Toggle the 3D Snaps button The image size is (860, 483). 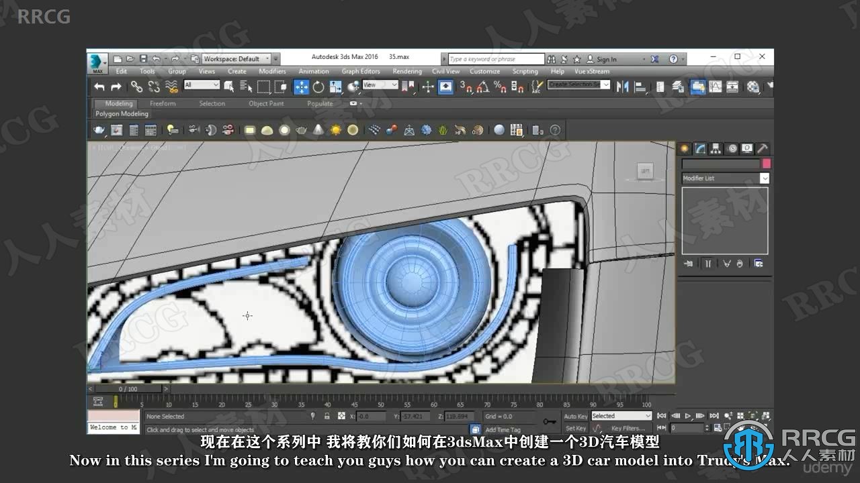[x=466, y=87]
